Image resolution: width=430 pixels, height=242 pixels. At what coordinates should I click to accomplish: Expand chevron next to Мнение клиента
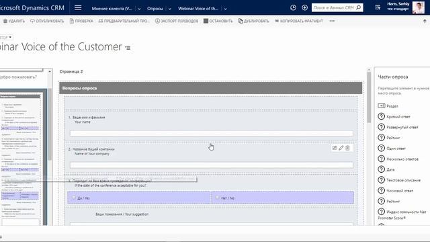[x=139, y=9]
